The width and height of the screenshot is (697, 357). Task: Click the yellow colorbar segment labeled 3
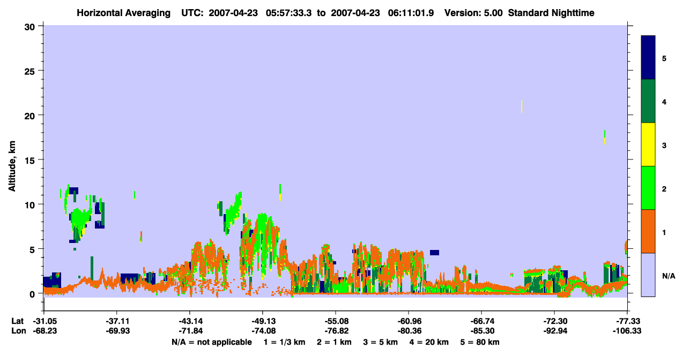(648, 145)
